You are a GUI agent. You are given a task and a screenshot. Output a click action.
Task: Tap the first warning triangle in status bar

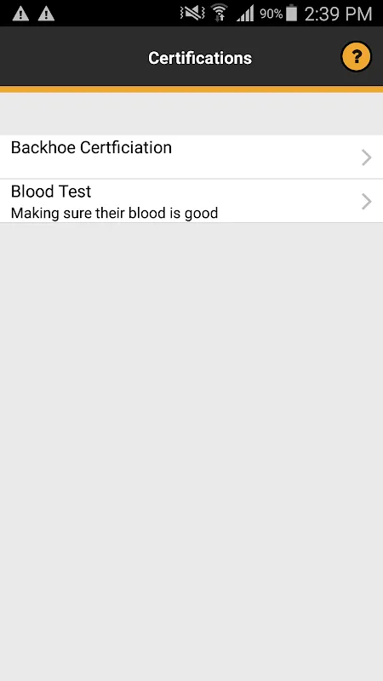(20, 14)
